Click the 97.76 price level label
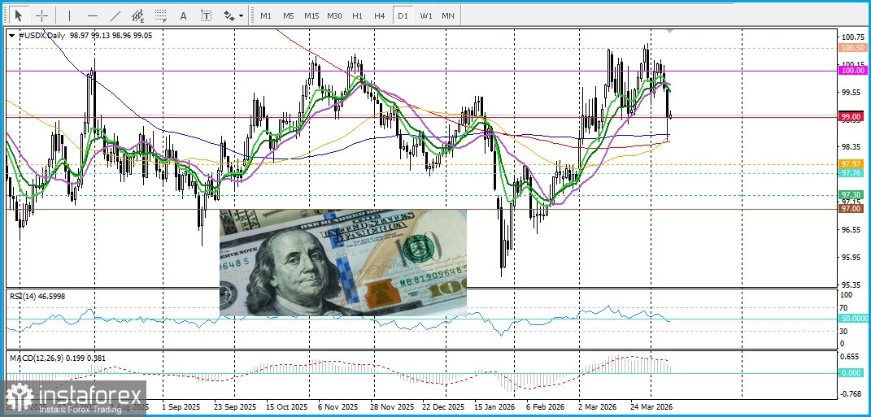The width and height of the screenshot is (871, 417). (x=851, y=172)
